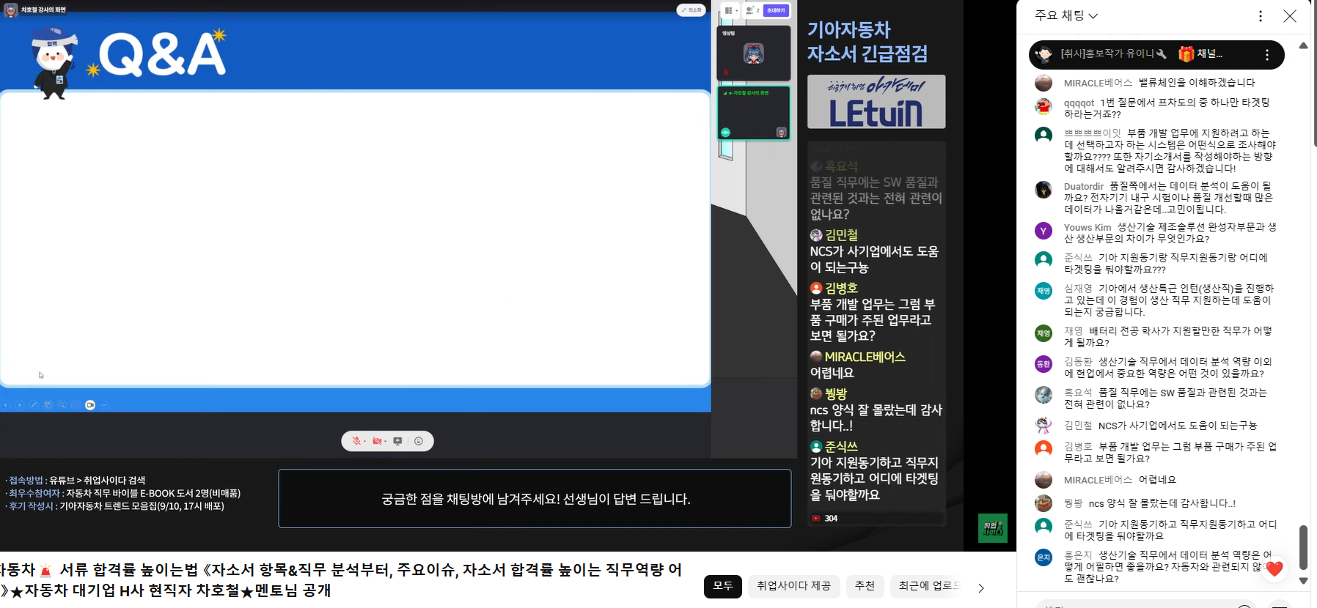Open the microphone options arrow
The height and width of the screenshot is (608, 1317).
click(364, 441)
